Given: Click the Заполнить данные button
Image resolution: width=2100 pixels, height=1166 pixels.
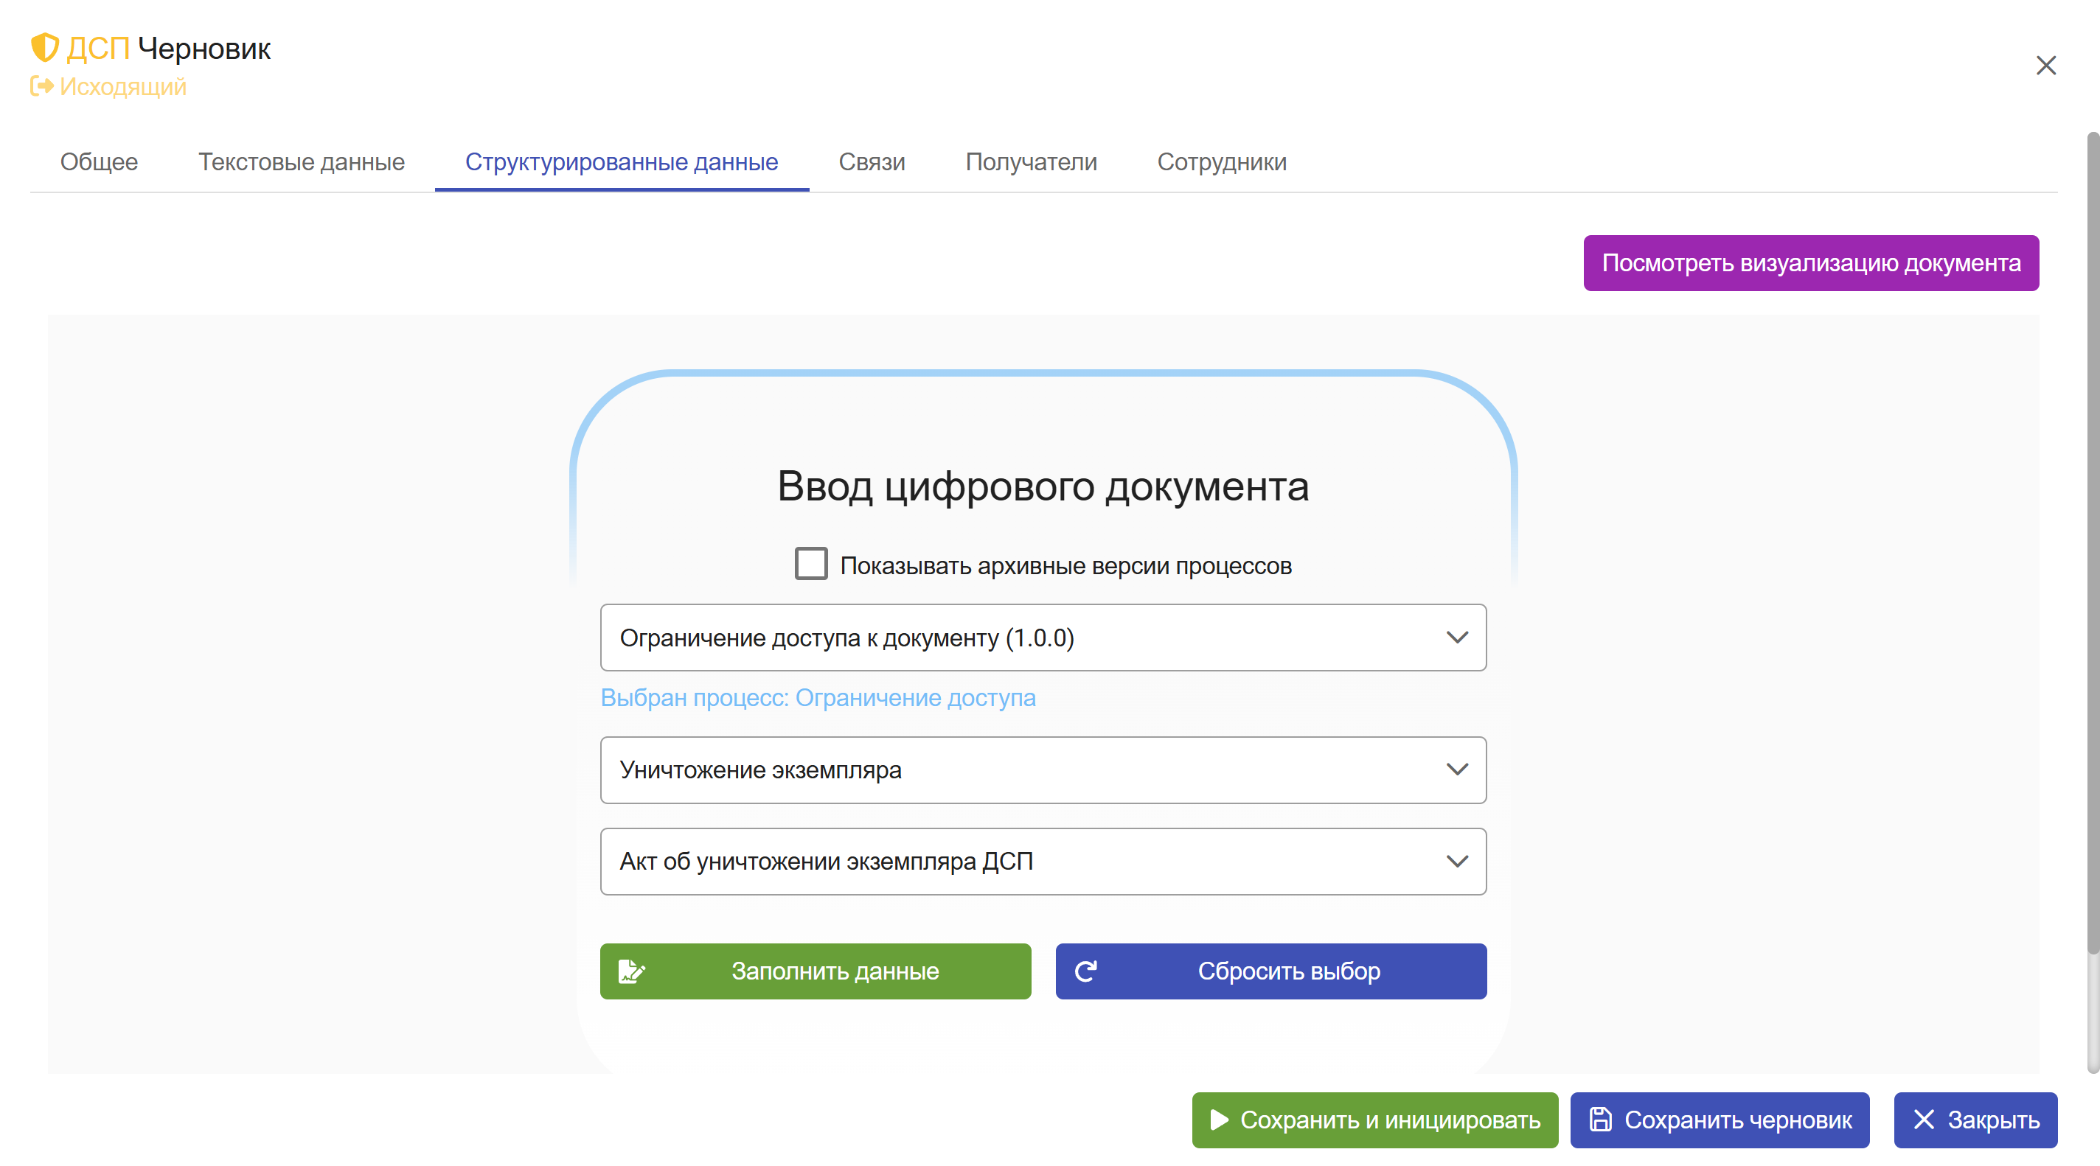Looking at the screenshot, I should coord(816,971).
